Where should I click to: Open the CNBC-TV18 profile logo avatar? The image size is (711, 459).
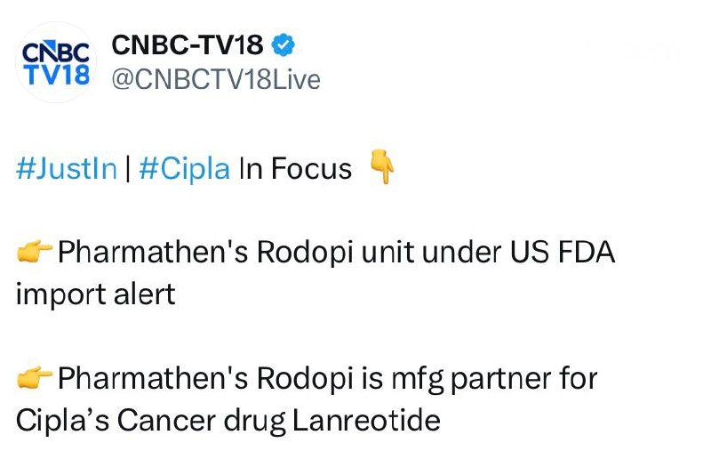click(x=53, y=61)
